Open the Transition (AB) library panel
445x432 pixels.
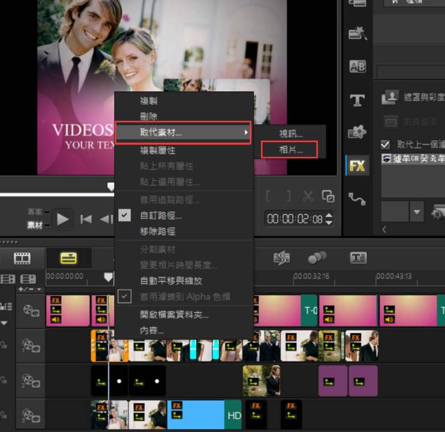[357, 67]
